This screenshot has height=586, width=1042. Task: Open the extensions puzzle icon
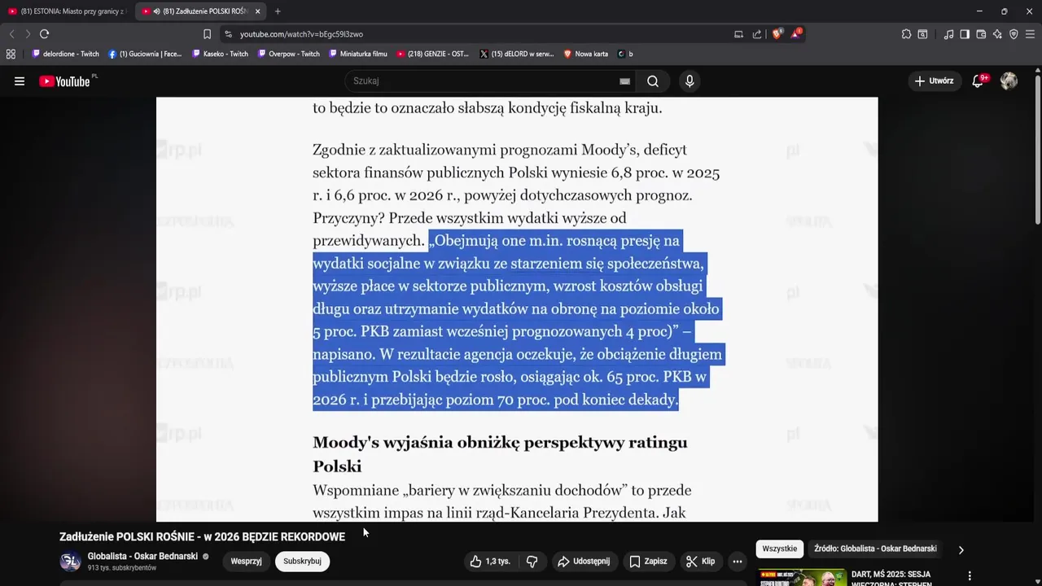tap(906, 34)
